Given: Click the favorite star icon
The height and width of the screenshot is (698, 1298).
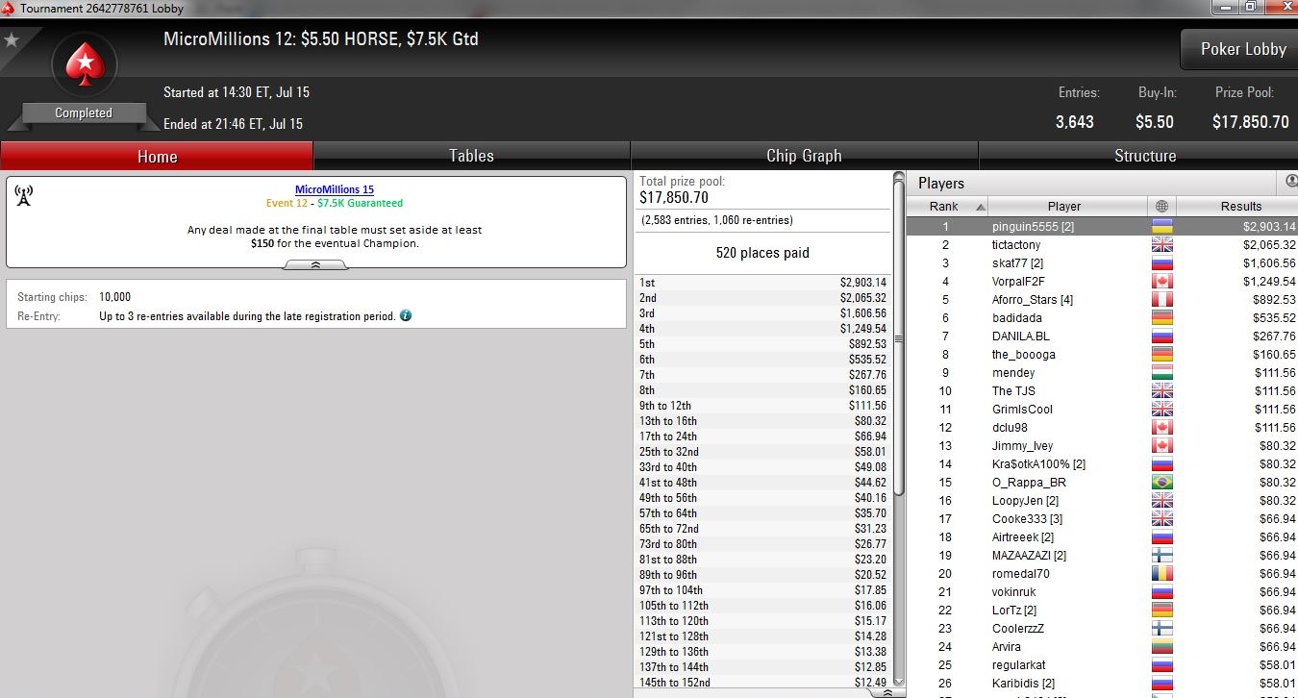Looking at the screenshot, I should [12, 40].
